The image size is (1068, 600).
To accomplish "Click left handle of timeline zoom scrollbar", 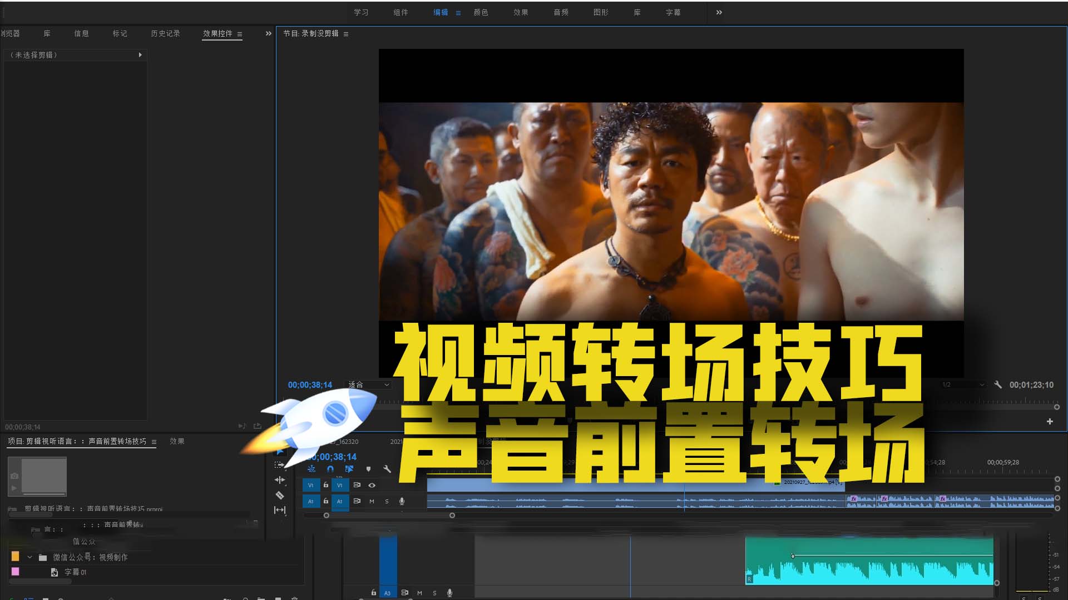I will coord(327,516).
